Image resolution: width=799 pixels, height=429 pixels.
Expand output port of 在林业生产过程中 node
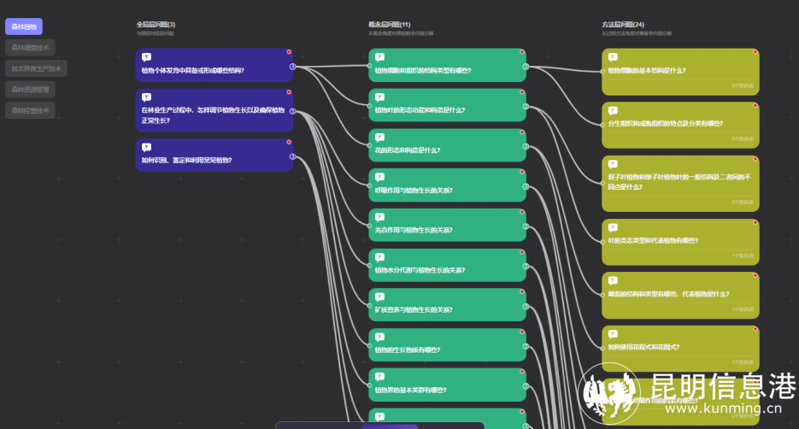tap(292, 111)
